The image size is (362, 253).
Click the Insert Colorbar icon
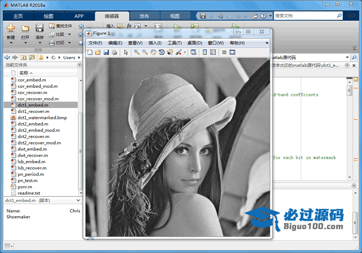pyautogui.click(x=205, y=52)
